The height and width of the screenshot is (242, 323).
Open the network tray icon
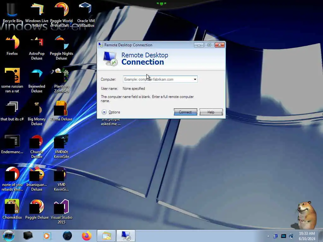click(x=284, y=236)
